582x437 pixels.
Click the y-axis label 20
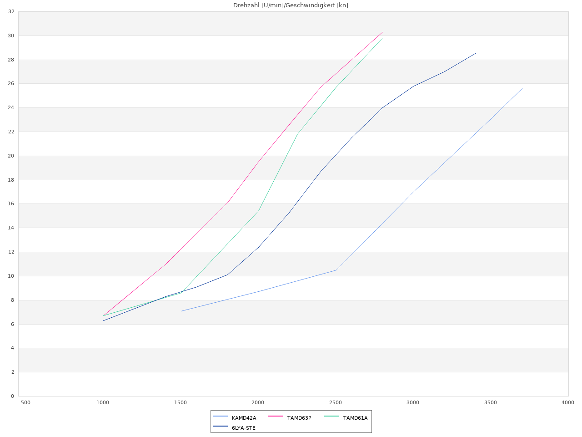point(11,156)
